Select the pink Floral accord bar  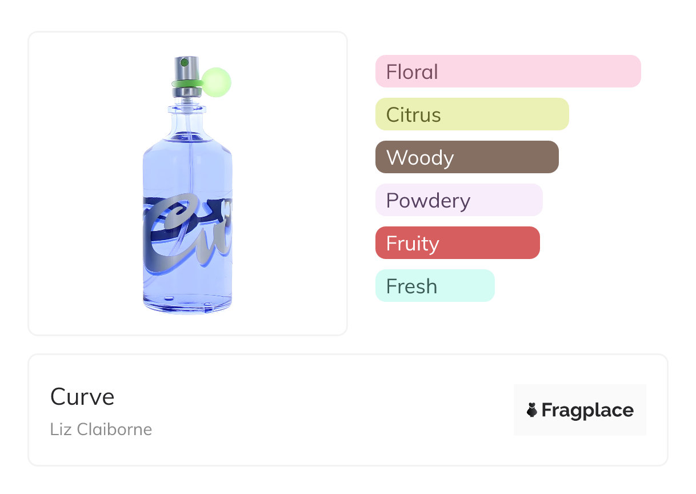click(x=508, y=71)
